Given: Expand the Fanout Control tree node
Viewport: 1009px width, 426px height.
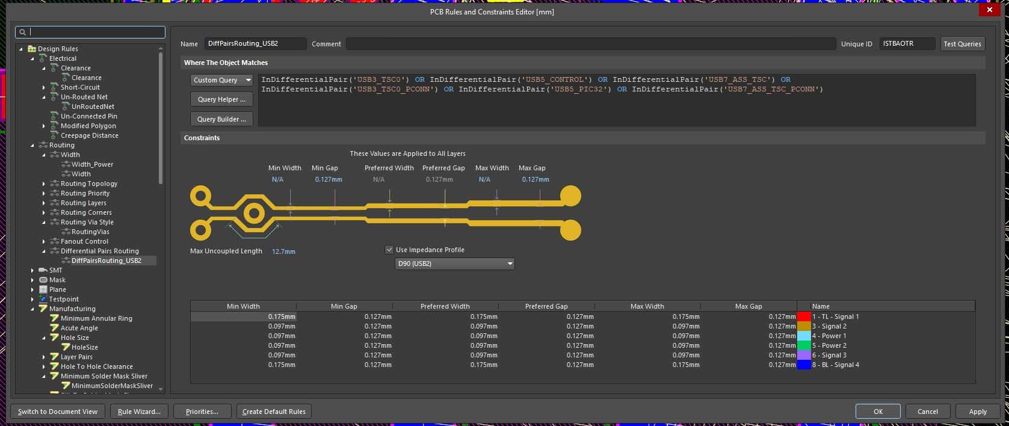Looking at the screenshot, I should pos(44,241).
